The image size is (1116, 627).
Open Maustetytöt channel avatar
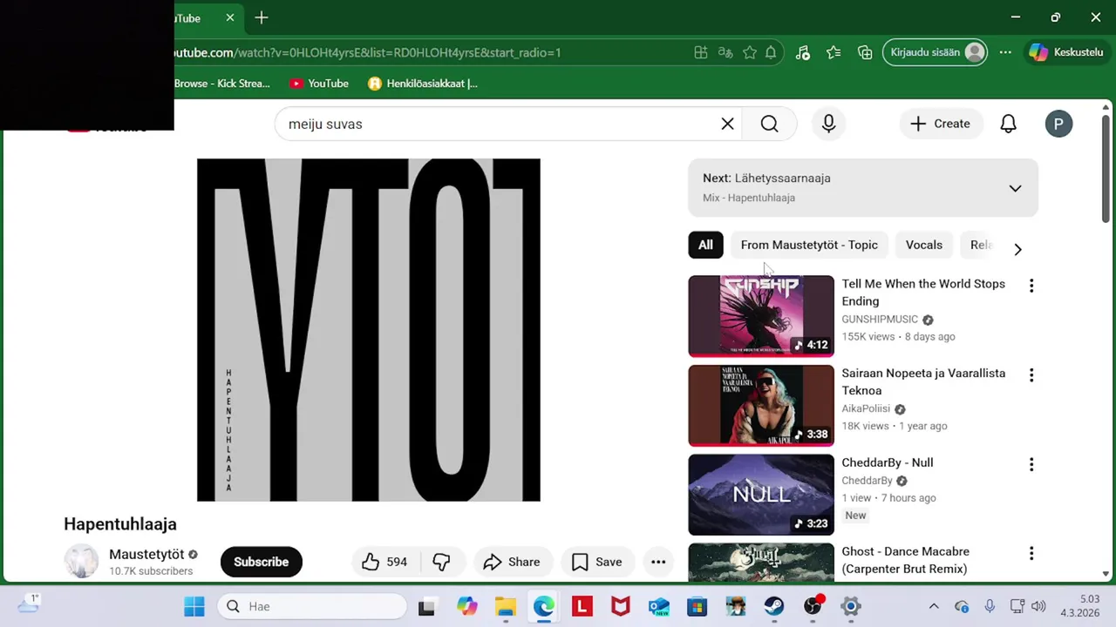pos(81,562)
